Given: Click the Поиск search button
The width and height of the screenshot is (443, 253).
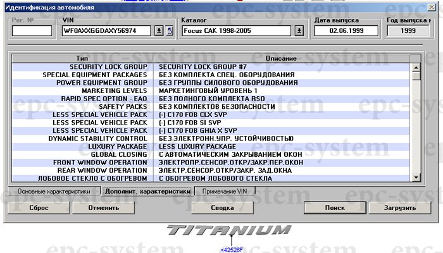Looking at the screenshot, I should [335, 208].
